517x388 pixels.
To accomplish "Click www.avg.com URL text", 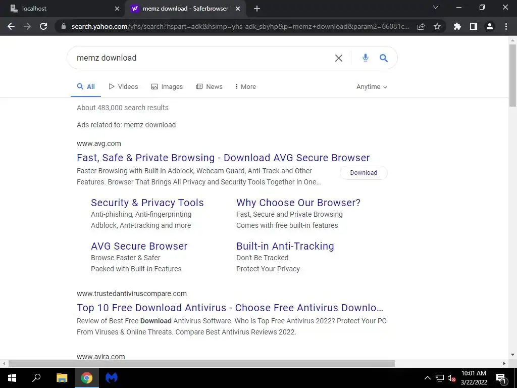I will pos(99,143).
